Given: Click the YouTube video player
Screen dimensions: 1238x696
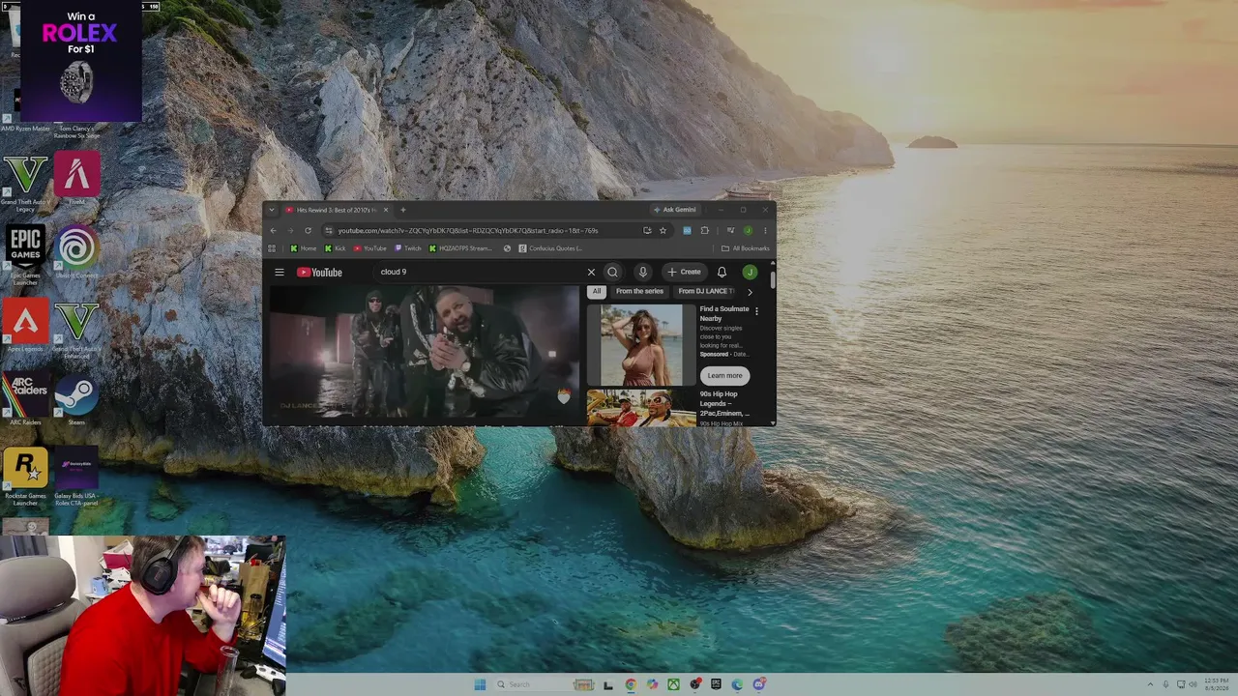Looking at the screenshot, I should pyautogui.click(x=424, y=352).
